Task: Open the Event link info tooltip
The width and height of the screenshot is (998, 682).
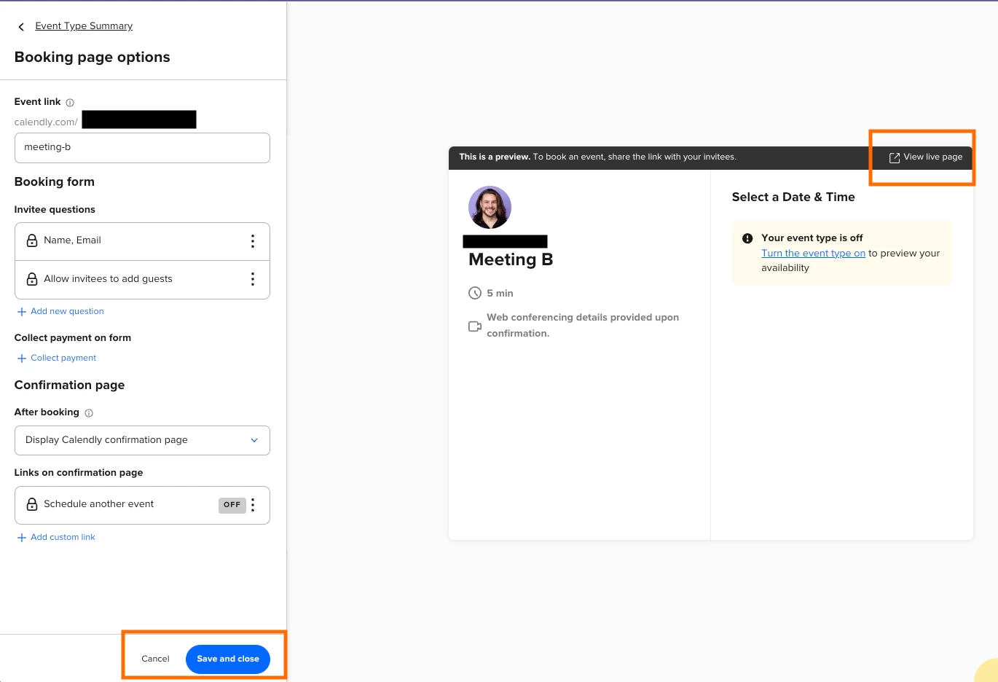Action: [71, 102]
